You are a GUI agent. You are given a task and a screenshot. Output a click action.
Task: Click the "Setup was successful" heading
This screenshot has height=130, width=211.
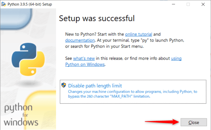97,18
